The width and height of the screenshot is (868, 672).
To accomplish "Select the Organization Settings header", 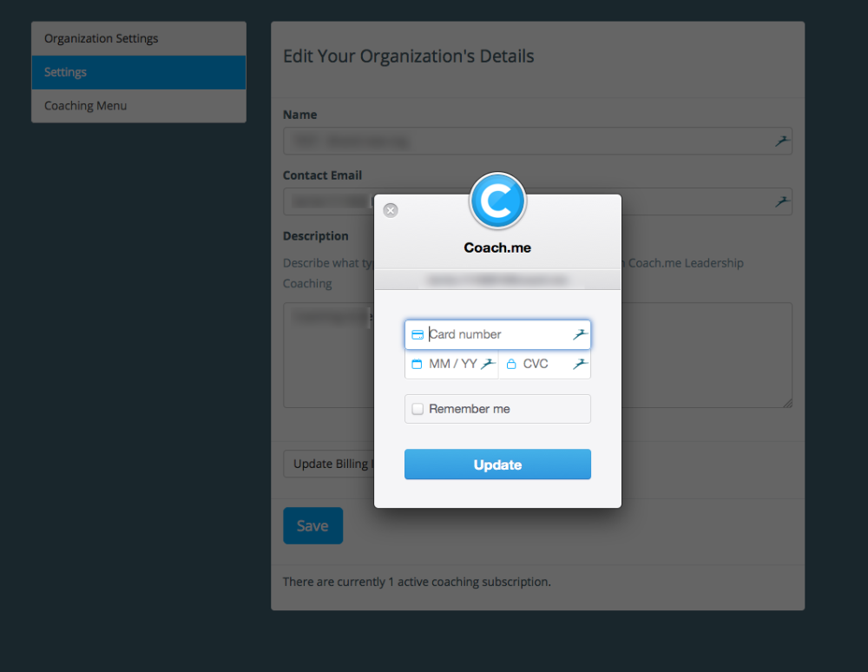I will pyautogui.click(x=138, y=39).
